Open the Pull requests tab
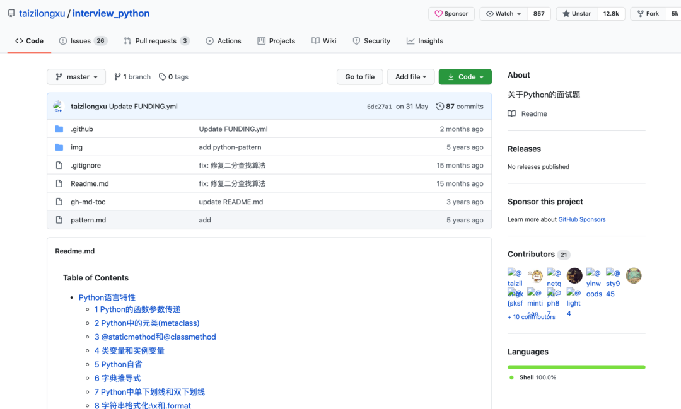Screen dimensions: 681x409 (x=157, y=41)
